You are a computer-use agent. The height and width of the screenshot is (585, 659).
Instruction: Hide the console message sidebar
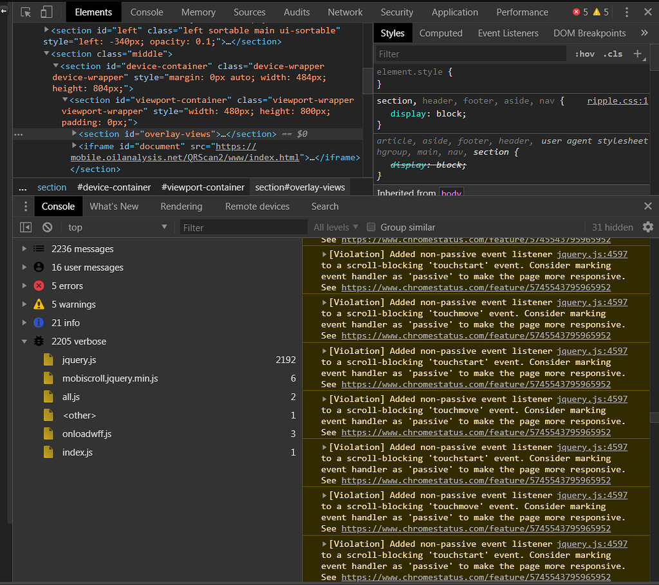26,227
